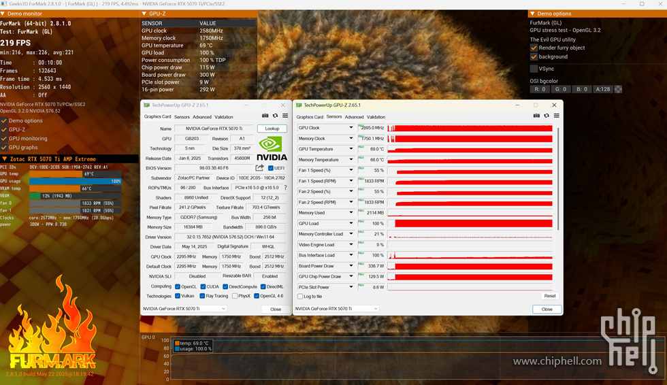Screen dimensions: 667x385
Task: Collapse the Zotac RTX 5070 Ti AMP Extreme panel
Action: [5, 159]
